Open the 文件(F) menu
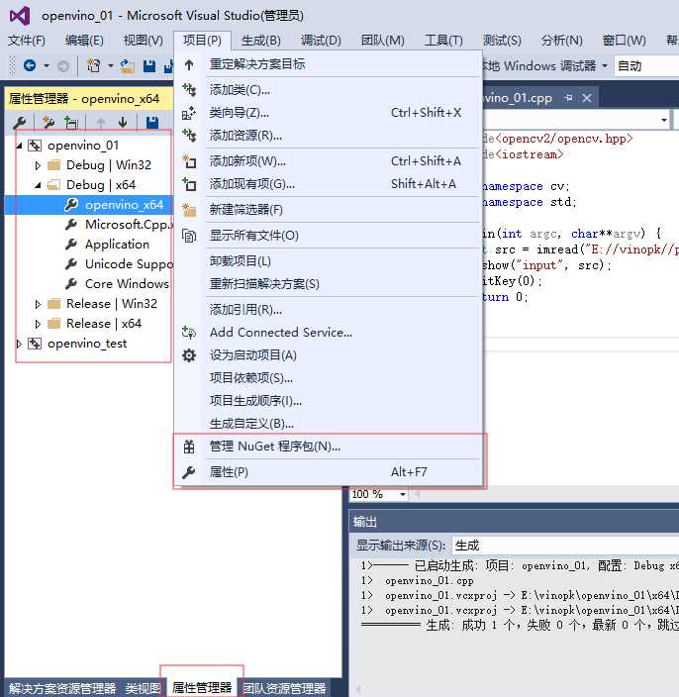This screenshot has height=697, width=679. (27, 41)
